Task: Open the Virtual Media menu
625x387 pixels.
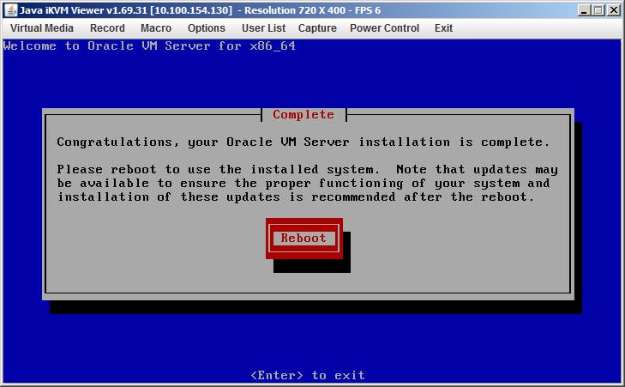Action: click(x=42, y=28)
